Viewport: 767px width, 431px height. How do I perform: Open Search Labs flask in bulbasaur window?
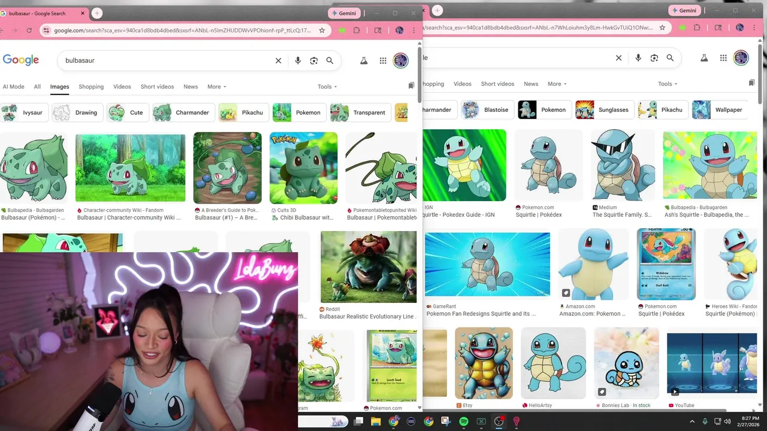tap(363, 60)
